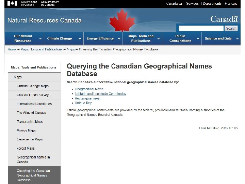
Task: Expand arrow beside Our Natural Resources
Action: tap(40, 39)
